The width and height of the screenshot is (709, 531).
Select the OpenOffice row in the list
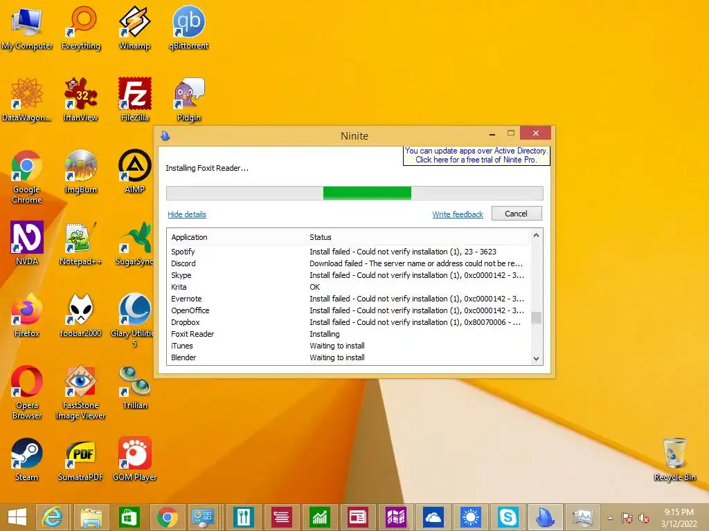pyautogui.click(x=349, y=310)
